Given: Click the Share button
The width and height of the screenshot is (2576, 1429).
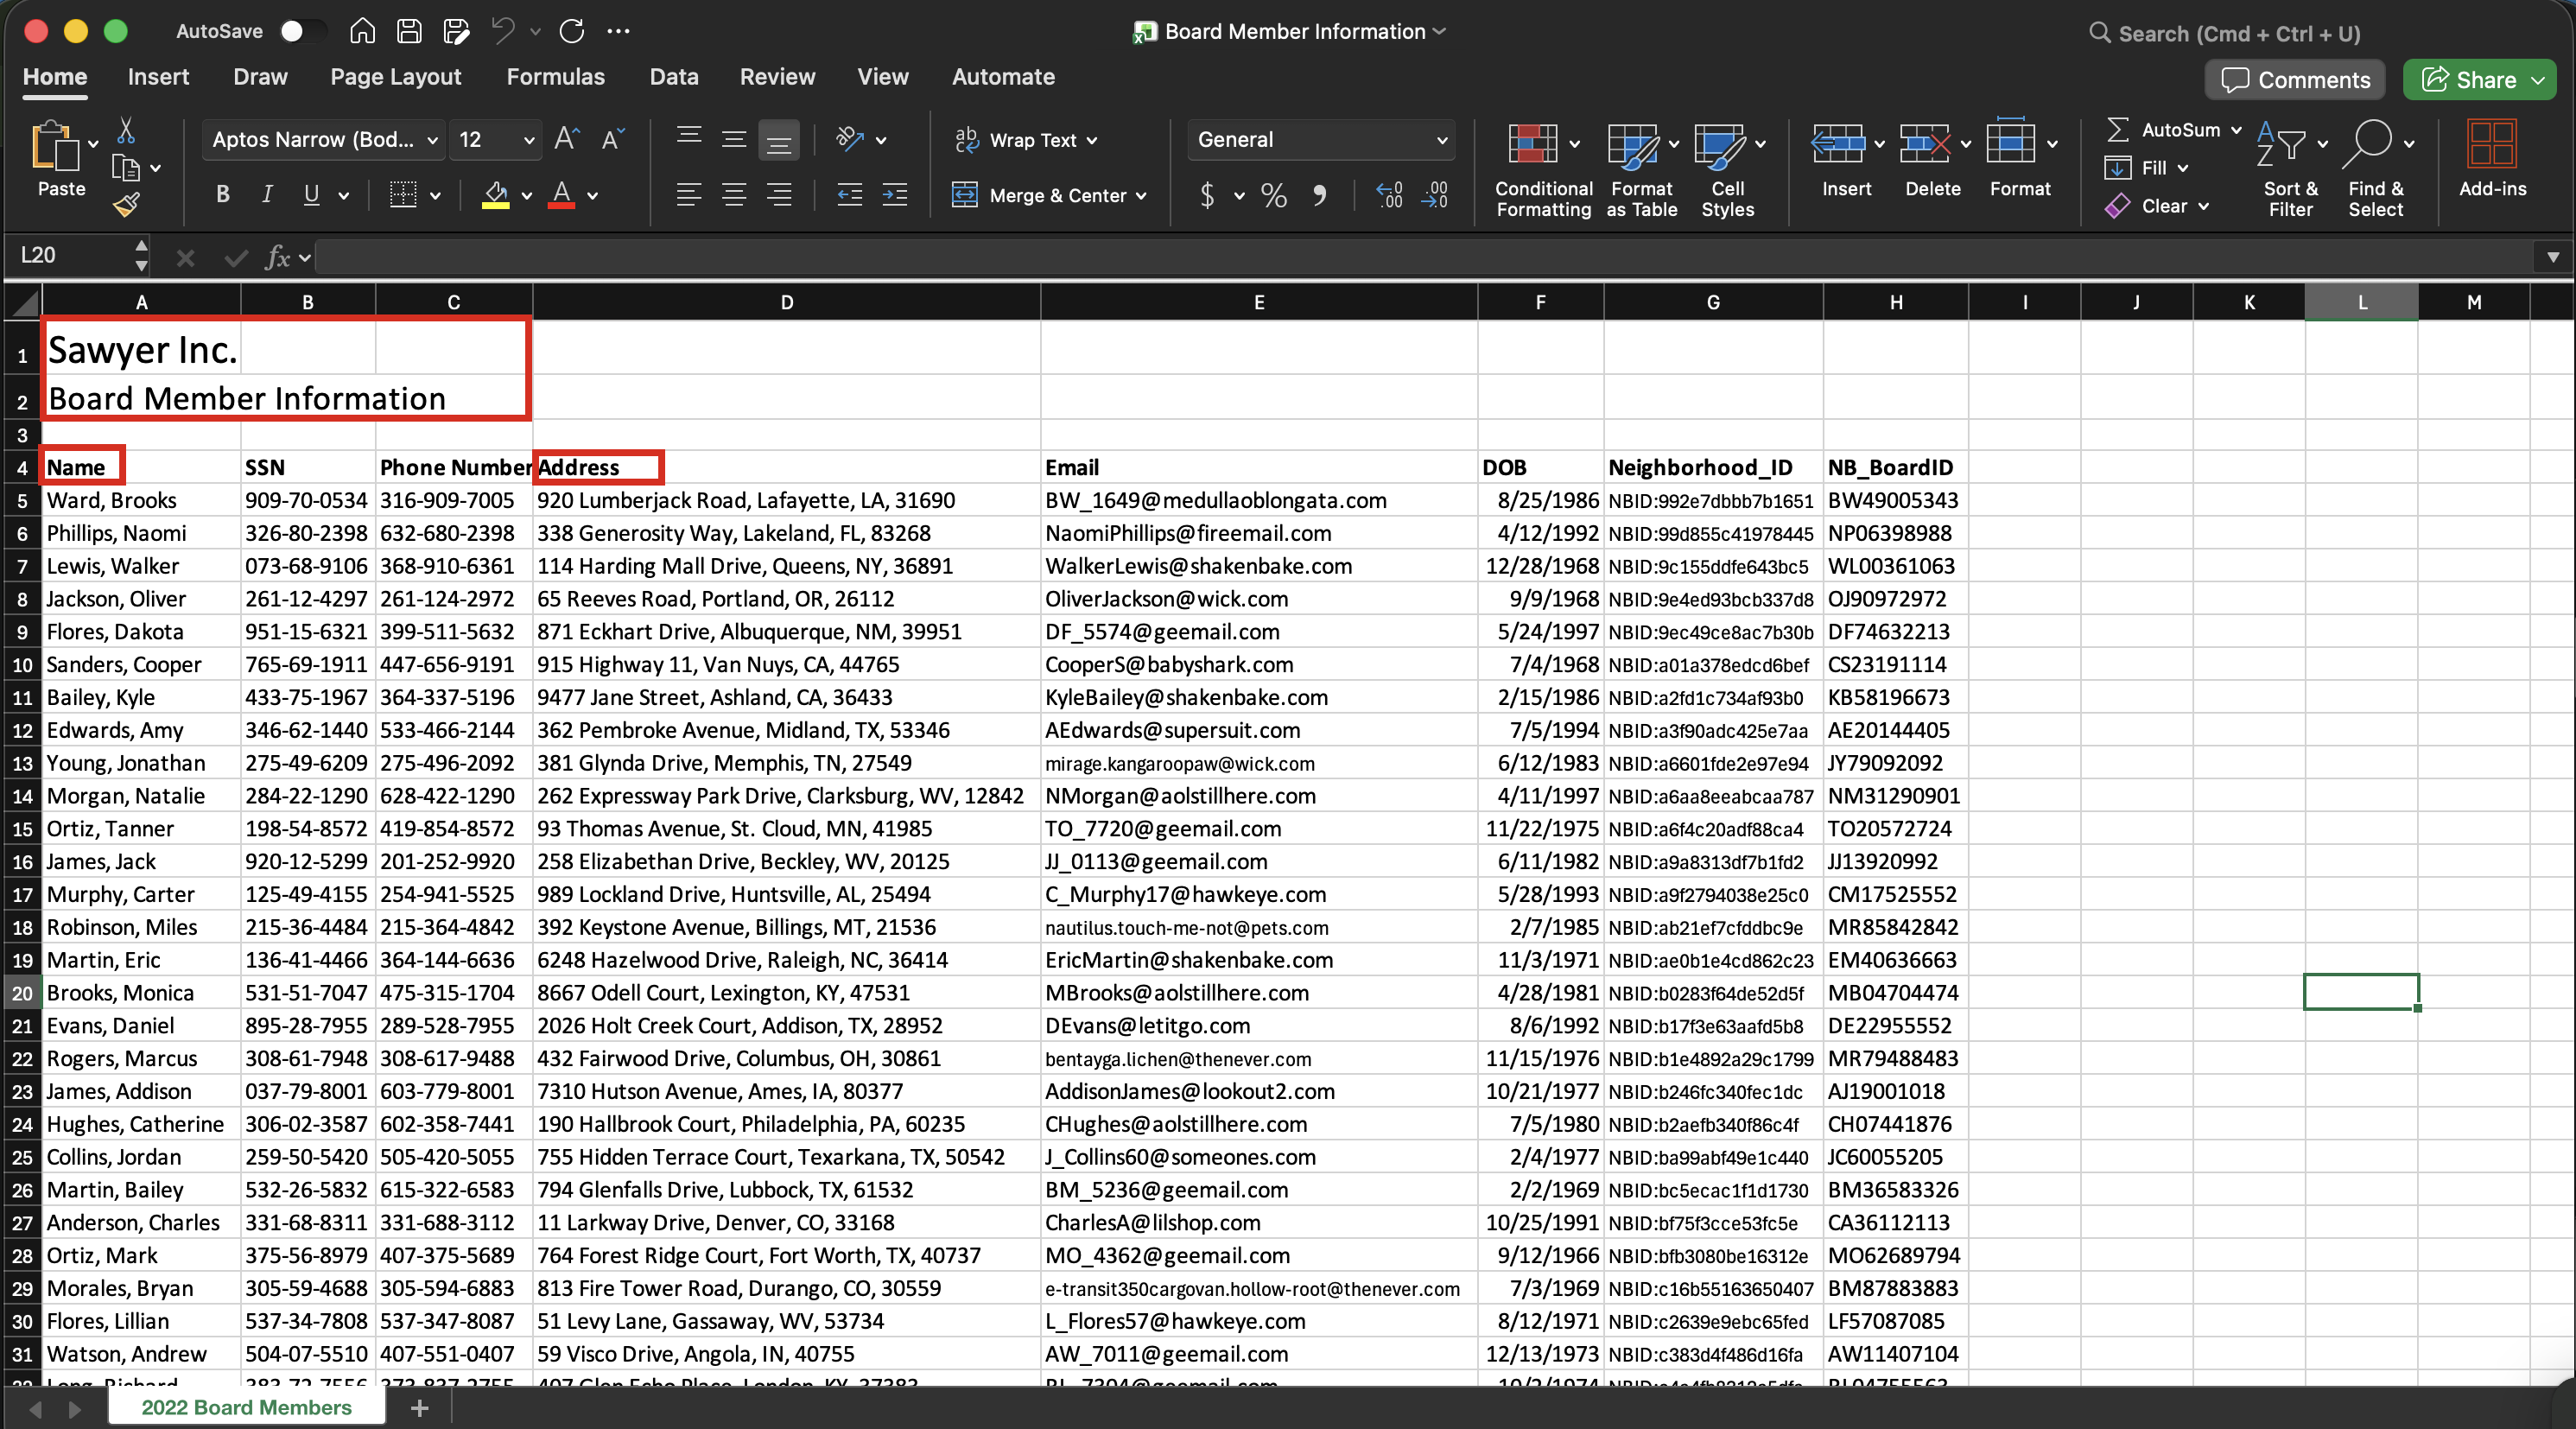Looking at the screenshot, I should coord(2471,80).
